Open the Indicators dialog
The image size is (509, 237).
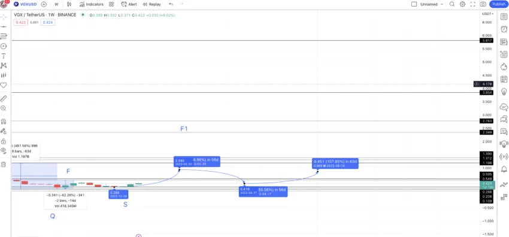pos(92,4)
